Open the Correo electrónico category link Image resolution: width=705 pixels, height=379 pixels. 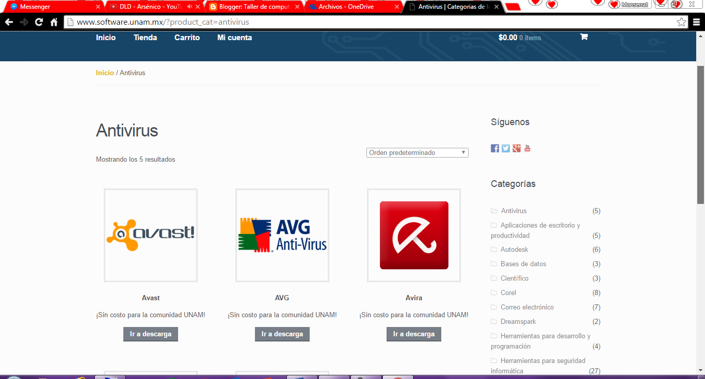click(x=527, y=307)
